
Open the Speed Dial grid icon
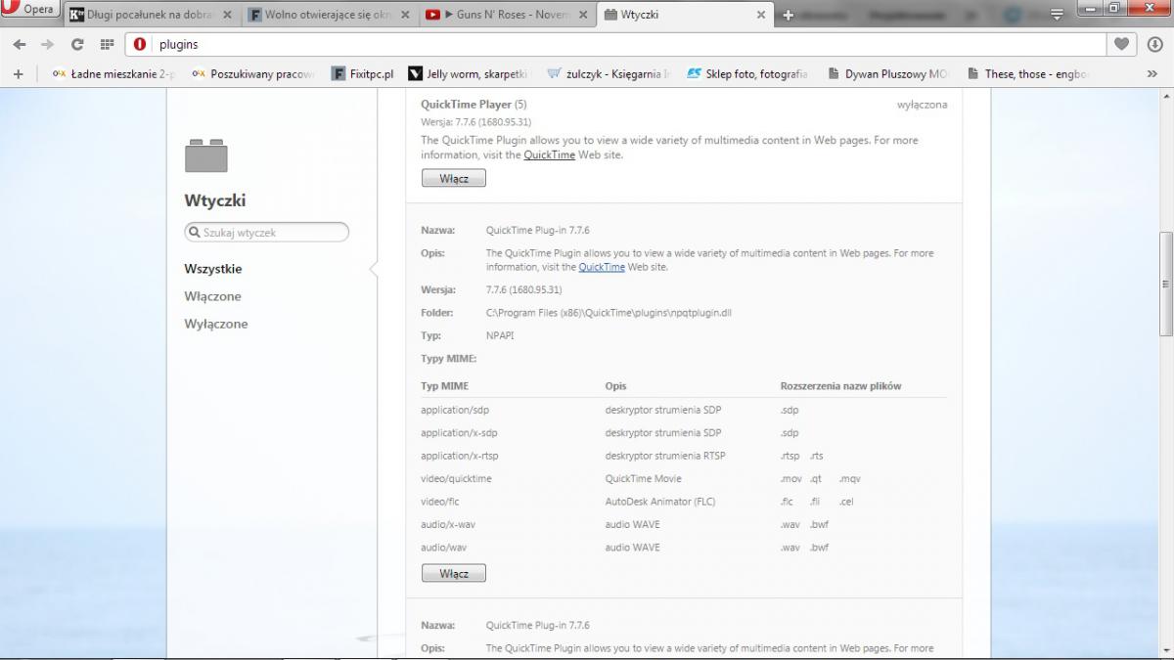click(x=108, y=44)
